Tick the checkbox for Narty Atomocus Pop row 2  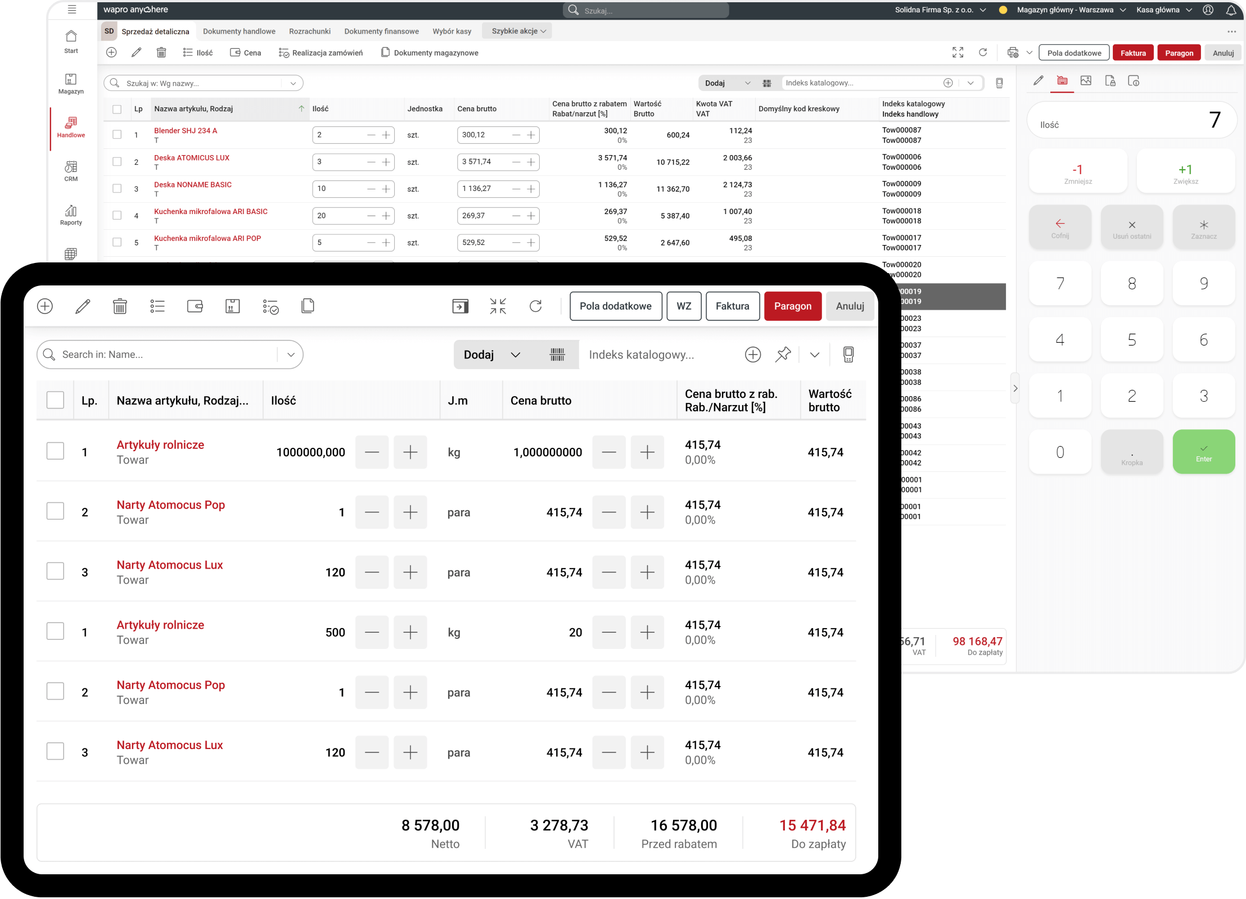[x=55, y=511]
